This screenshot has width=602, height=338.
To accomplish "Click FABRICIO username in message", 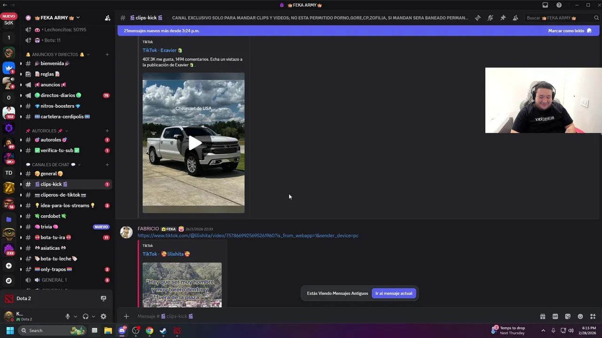I will [x=148, y=229].
